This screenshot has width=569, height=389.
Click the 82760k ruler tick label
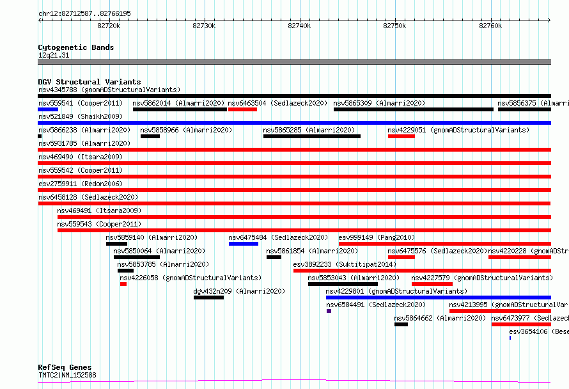(x=490, y=26)
